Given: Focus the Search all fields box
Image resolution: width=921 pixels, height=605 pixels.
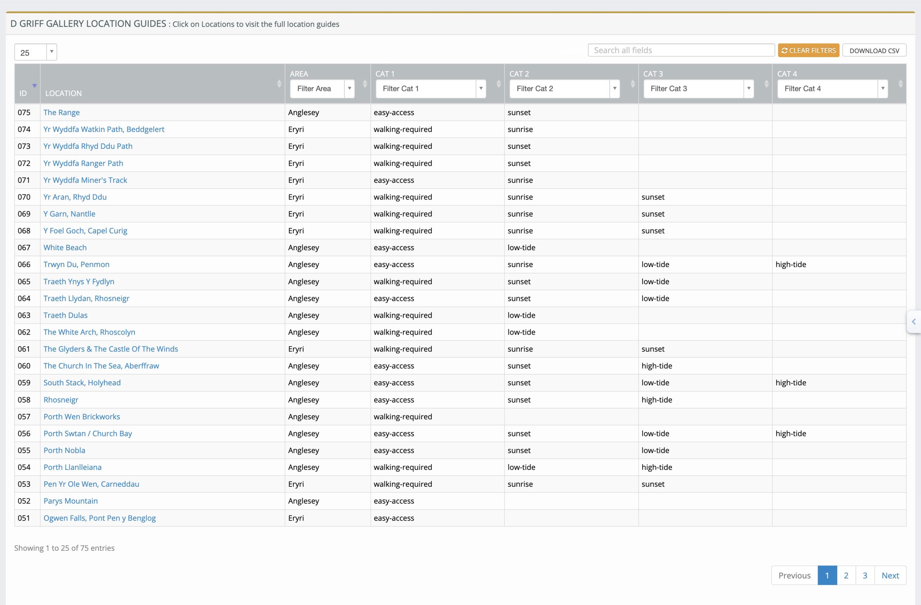Looking at the screenshot, I should [x=681, y=50].
